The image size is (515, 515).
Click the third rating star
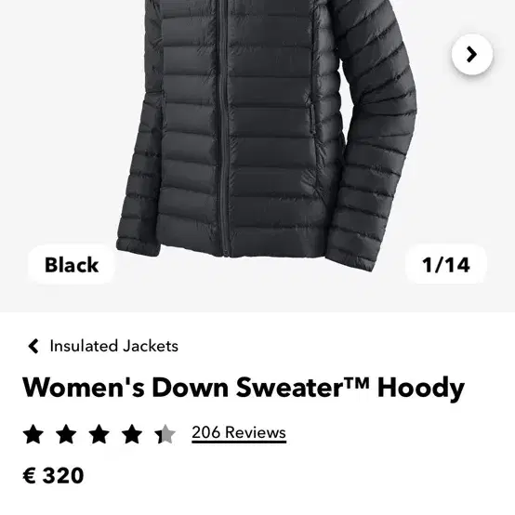99,434
